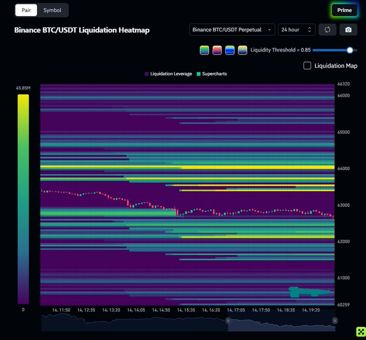
Task: Click the 14, 17:05 time axis label
Action: click(x=236, y=310)
